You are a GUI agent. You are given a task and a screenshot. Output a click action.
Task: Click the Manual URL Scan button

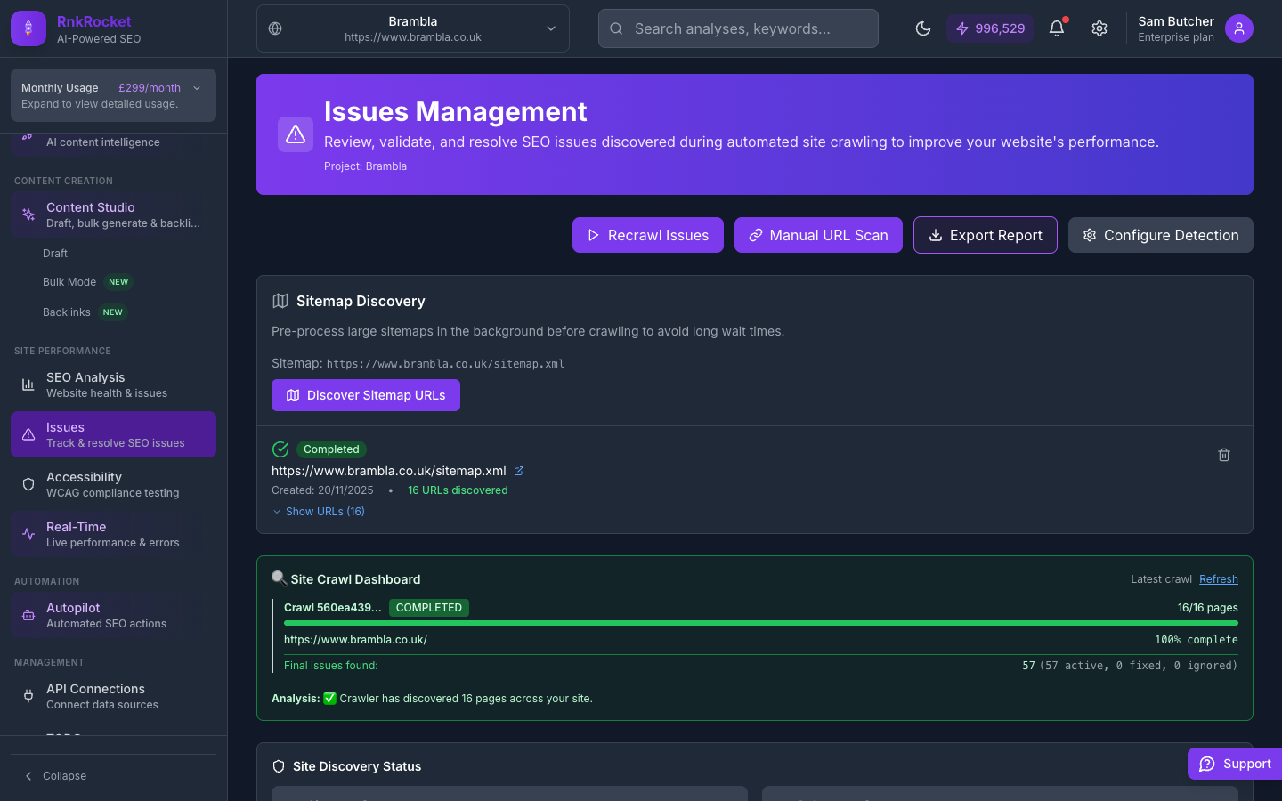coord(818,235)
